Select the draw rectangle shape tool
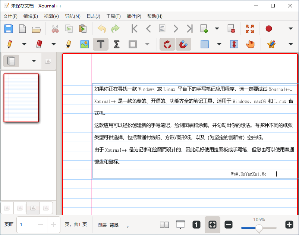 pos(132,44)
